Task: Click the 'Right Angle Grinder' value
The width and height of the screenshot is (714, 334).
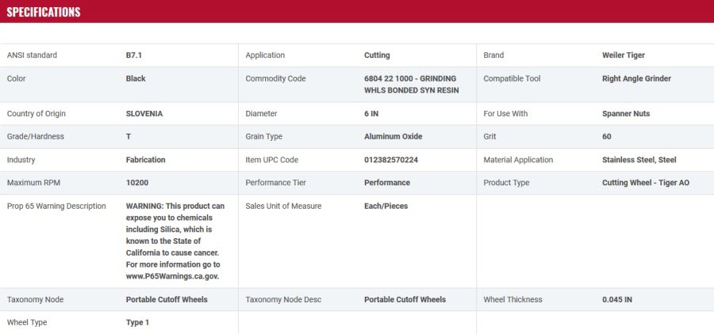Action: [636, 78]
